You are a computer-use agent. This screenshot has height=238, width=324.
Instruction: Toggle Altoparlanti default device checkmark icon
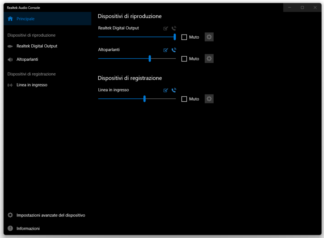click(x=165, y=50)
